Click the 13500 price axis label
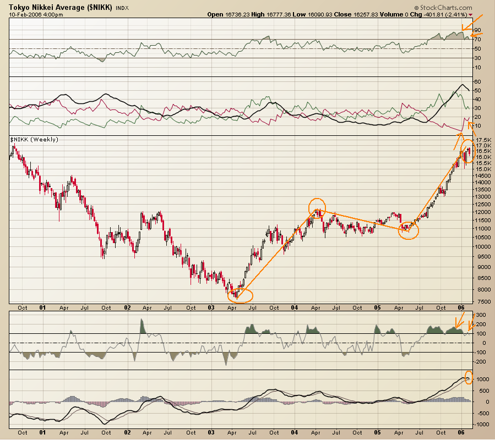Screen dimensions: 495x440 pyautogui.click(x=483, y=190)
